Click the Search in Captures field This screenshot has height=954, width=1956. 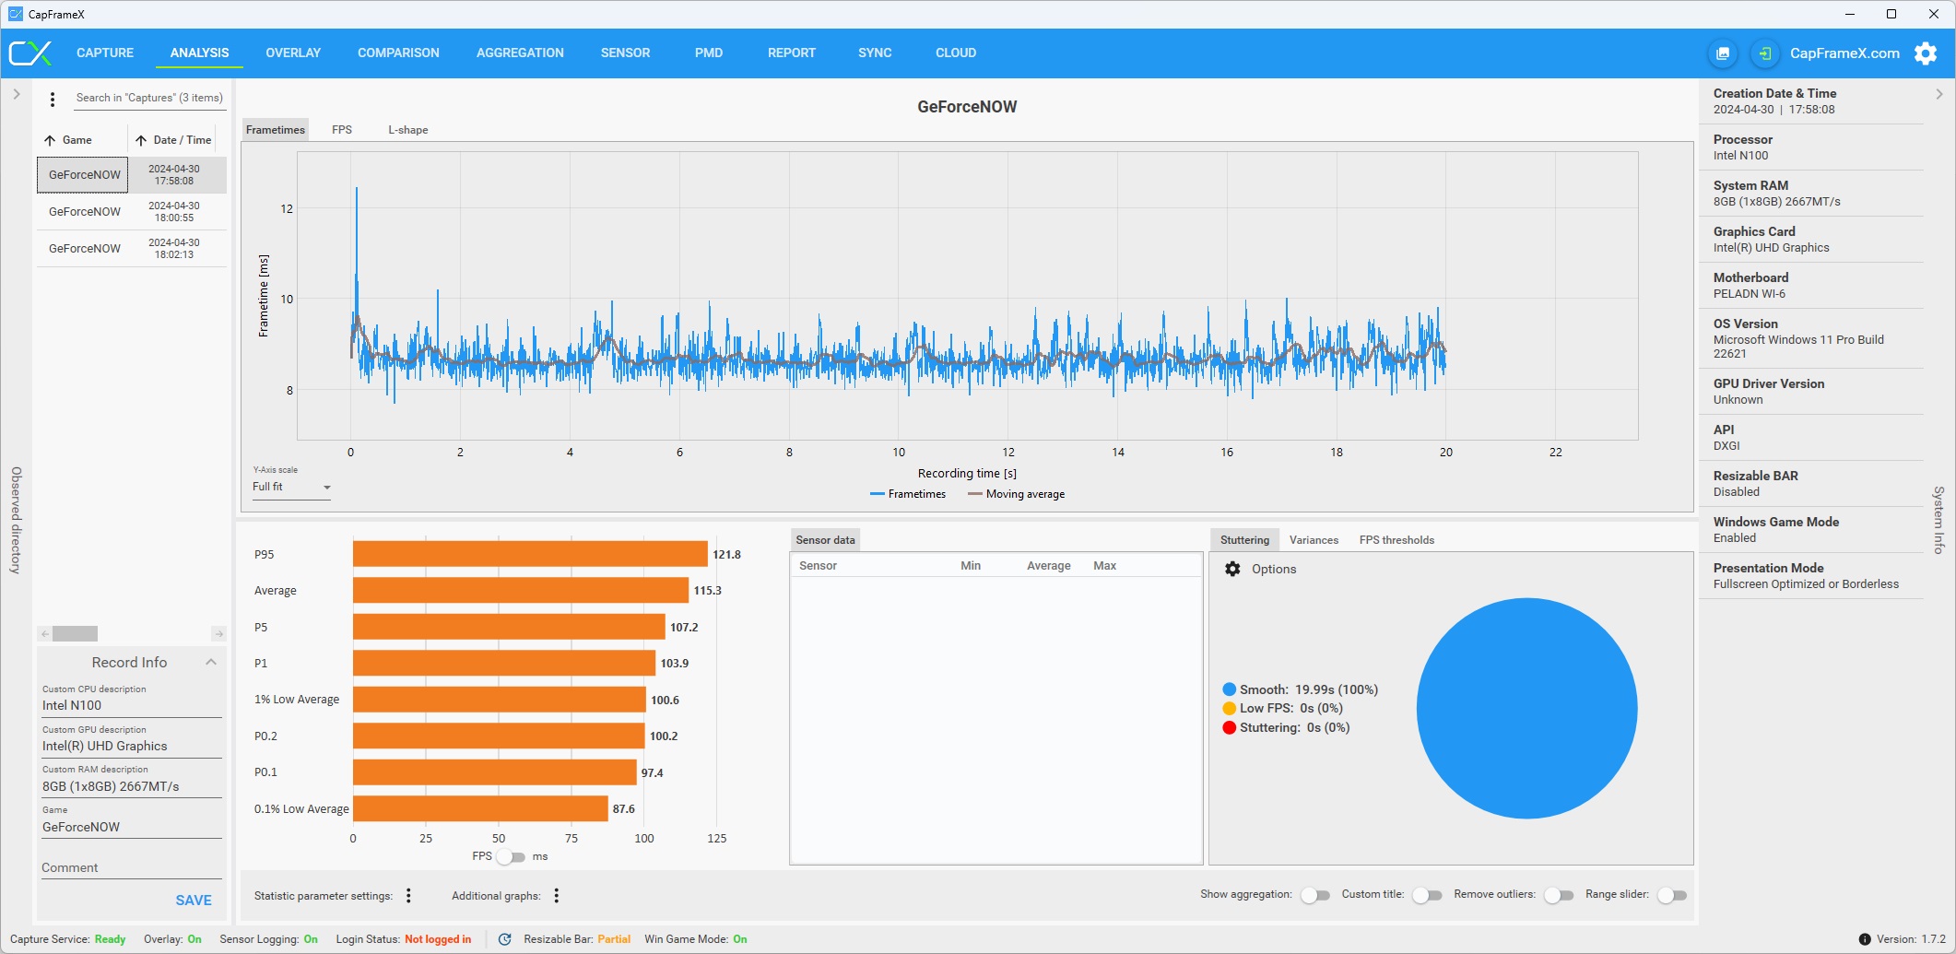149,98
